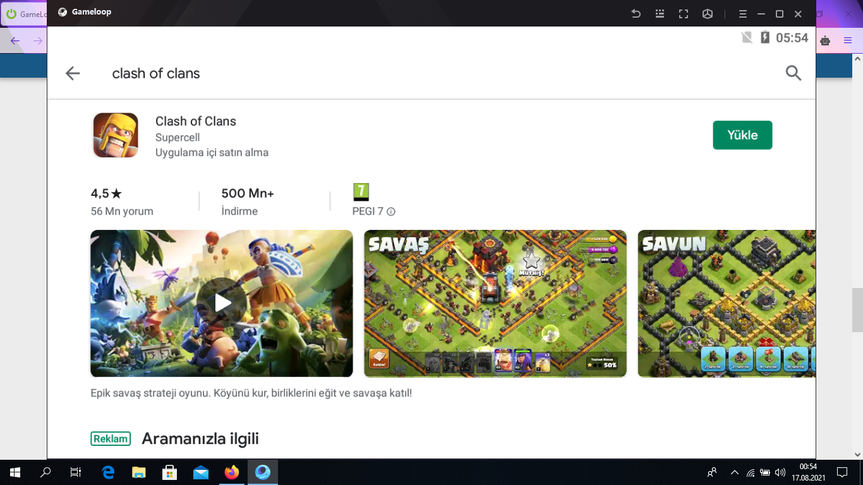Viewport: 863px width, 485px height.
Task: Click the 'Epik savaş strateji oyunu' description
Action: [x=251, y=393]
